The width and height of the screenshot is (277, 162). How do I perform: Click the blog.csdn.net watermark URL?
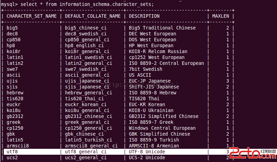pyautogui.click(x=140, y=85)
